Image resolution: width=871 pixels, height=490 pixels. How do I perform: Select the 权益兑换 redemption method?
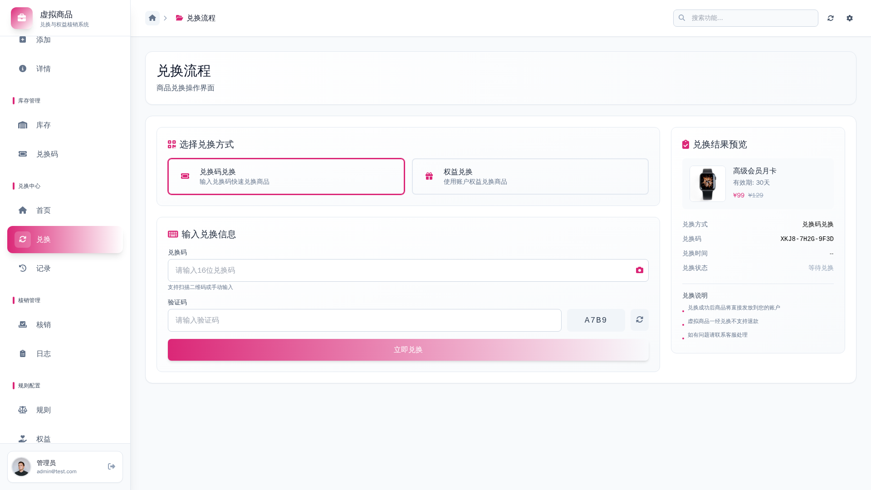[x=530, y=176]
